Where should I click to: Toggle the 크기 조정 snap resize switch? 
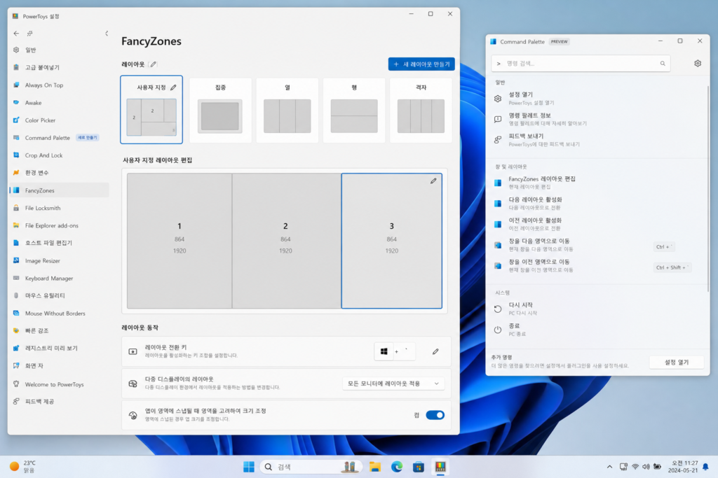pos(435,415)
